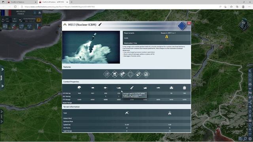The height and width of the screenshot is (142, 253).
Task: Click the France flag in player panel
Action: click(x=6, y=13)
